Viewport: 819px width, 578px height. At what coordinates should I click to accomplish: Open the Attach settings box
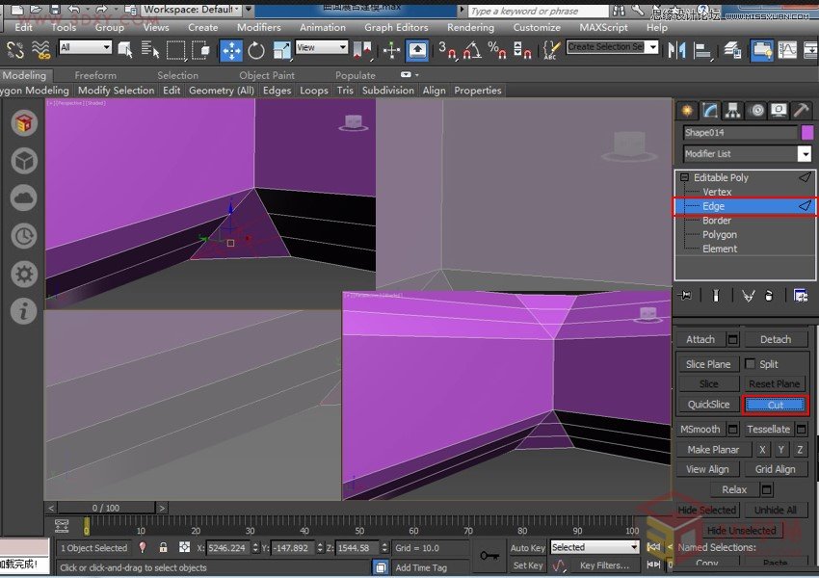733,339
